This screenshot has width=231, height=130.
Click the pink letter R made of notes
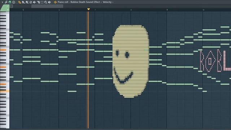pos(202,61)
